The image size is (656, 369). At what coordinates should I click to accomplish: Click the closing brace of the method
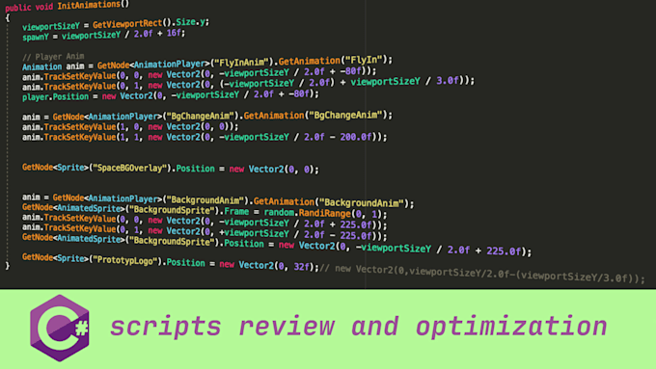point(7,266)
